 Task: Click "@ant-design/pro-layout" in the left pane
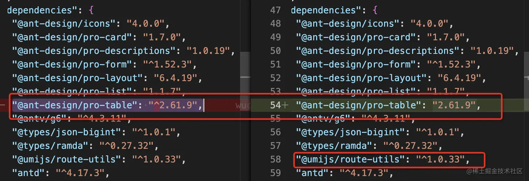(77, 78)
